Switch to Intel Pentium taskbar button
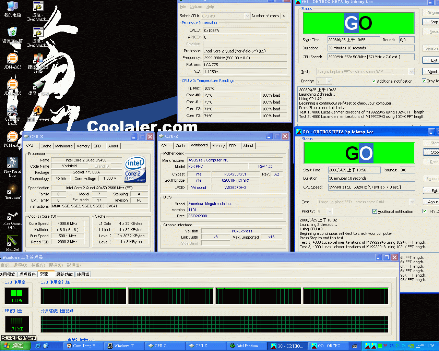439x351 pixels. [247, 346]
